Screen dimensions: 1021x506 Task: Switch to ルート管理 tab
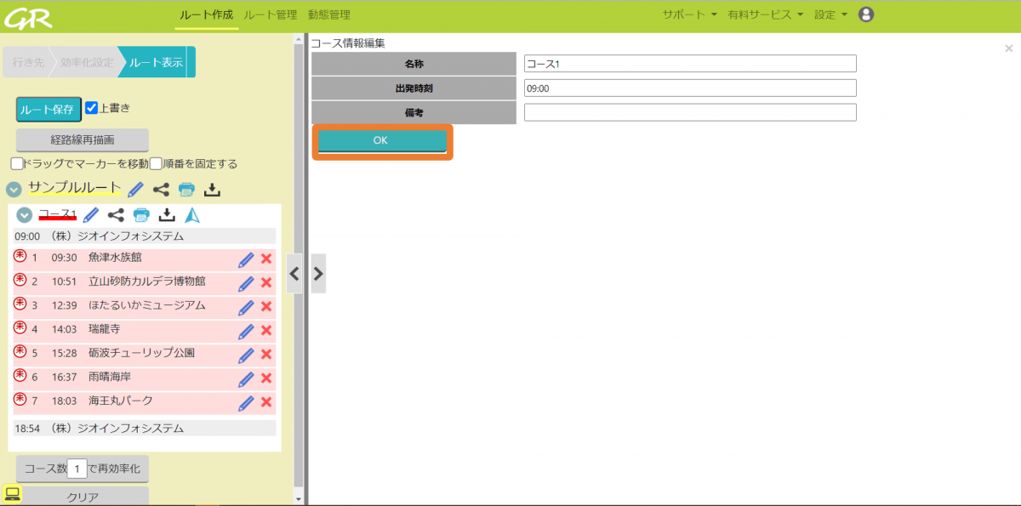(x=270, y=14)
